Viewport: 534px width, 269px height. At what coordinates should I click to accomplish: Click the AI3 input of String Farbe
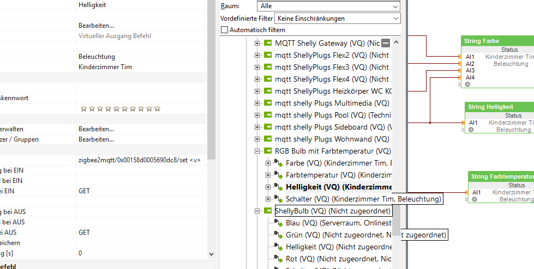(470, 70)
